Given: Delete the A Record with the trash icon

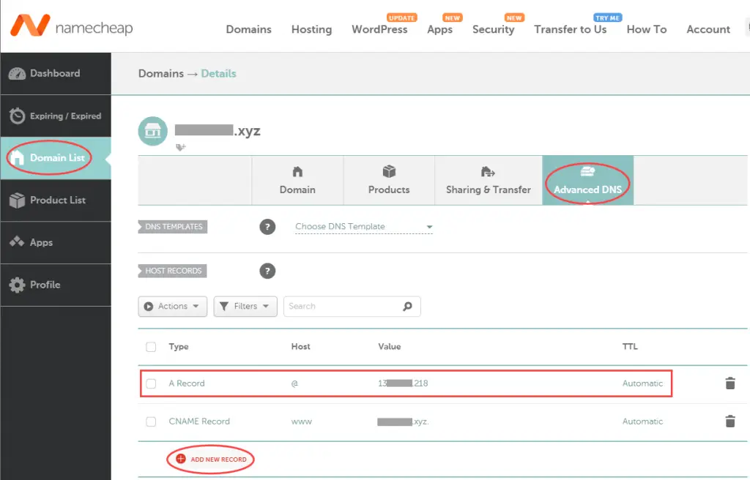Looking at the screenshot, I should 730,383.
